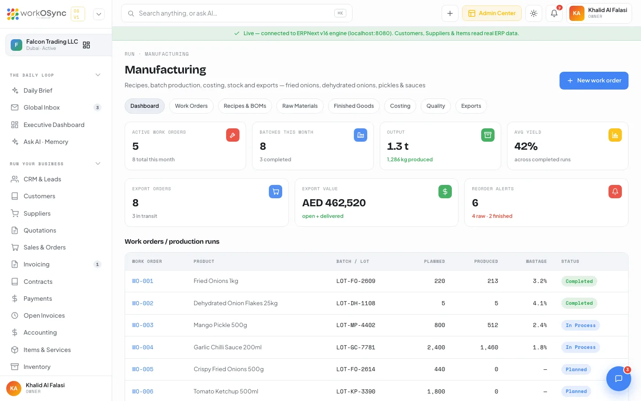Open work order WO-004 link

tap(142, 348)
